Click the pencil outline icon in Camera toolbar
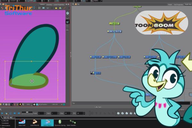The height and width of the screenshot is (128, 192). pos(64,8)
